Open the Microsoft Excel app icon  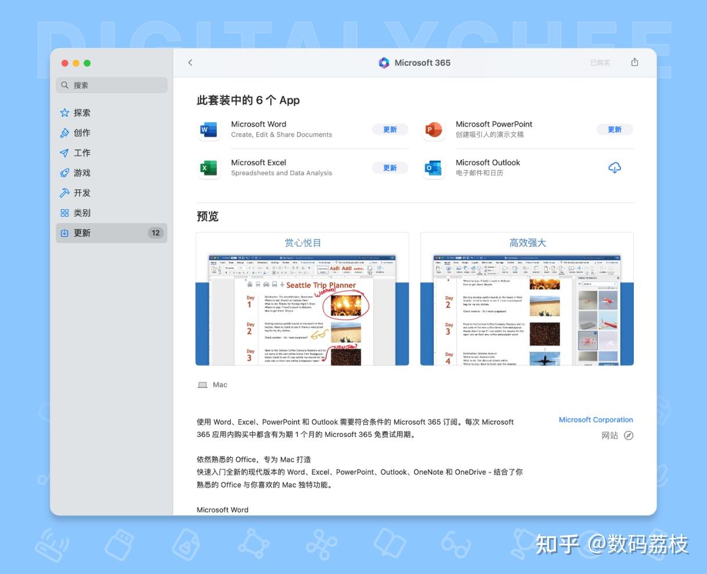(209, 168)
